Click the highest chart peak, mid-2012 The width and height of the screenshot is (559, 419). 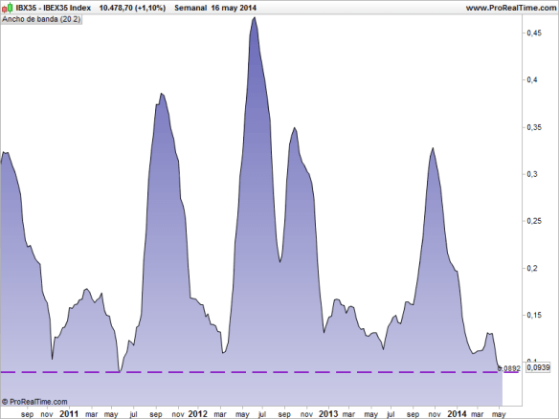tap(254, 18)
